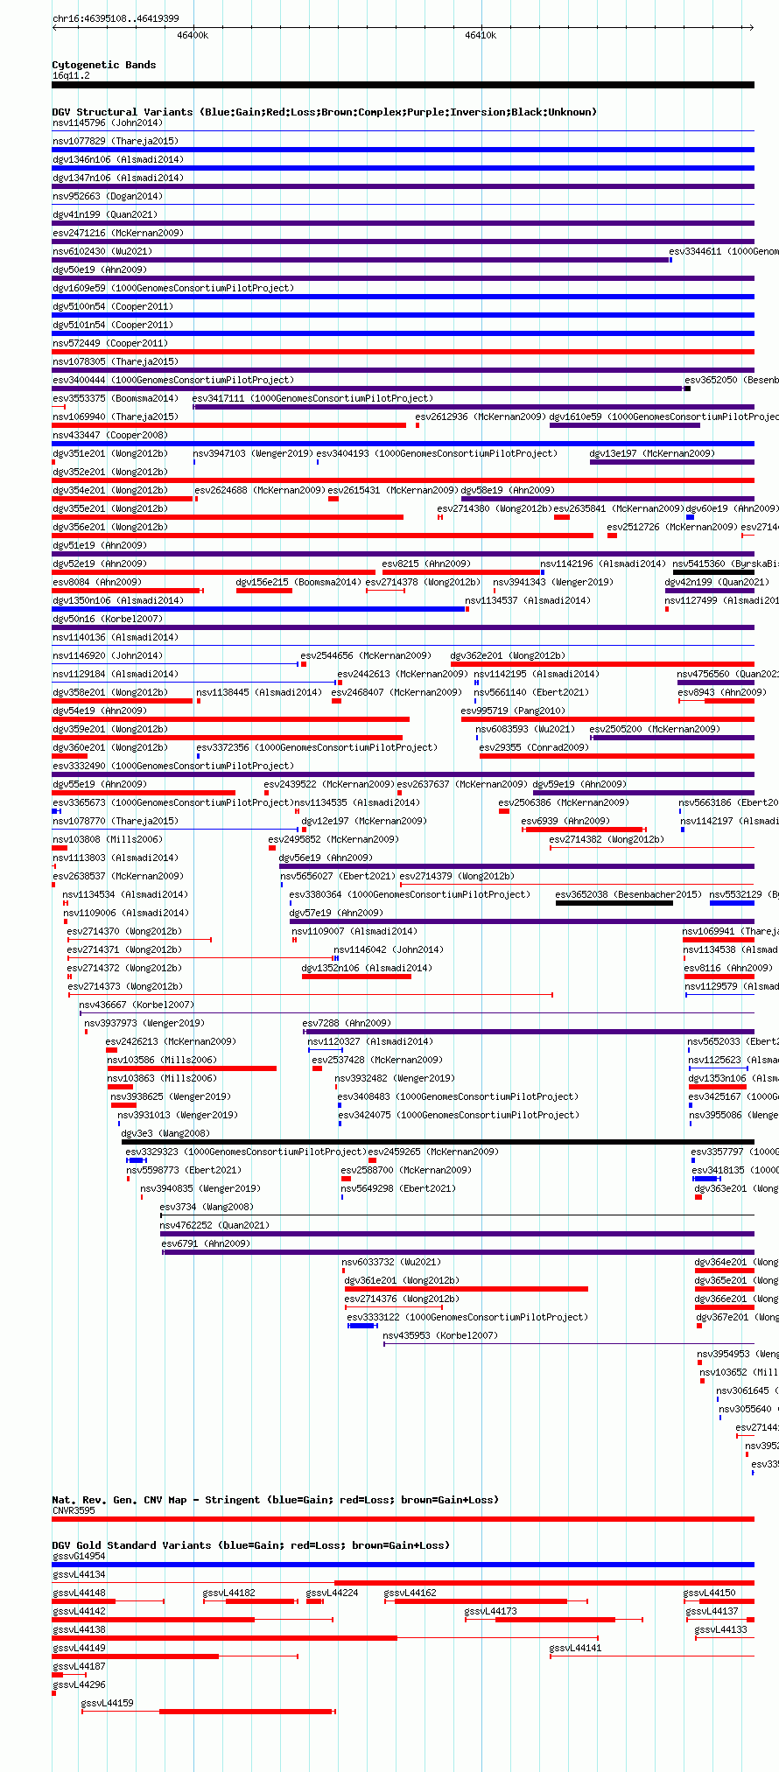Screen dimensions: 779x1772
Task: Click nsv4762252 (Quan2021) label
Action: [x=214, y=1225]
